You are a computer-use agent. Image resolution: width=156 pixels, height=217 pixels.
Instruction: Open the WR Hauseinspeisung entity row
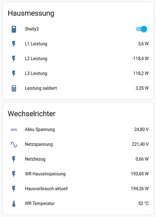78,174
